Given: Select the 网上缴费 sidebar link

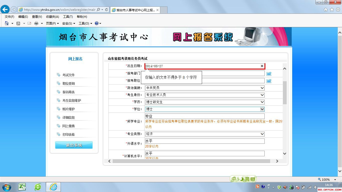Looking at the screenshot, I should click(69, 126).
